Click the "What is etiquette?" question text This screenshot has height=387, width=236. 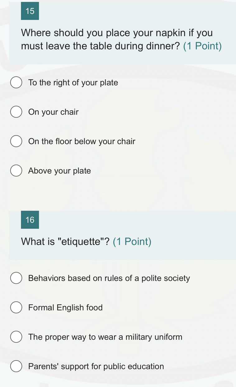pyautogui.click(x=65, y=241)
